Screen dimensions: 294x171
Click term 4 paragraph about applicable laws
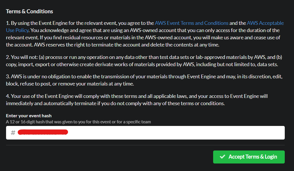tap(137, 100)
